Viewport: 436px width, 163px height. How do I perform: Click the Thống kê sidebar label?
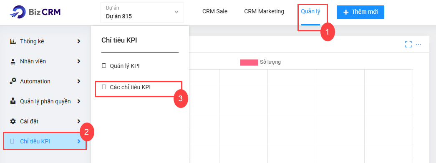(x=32, y=42)
